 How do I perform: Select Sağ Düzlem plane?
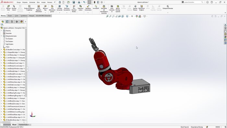[x=9, y=44]
